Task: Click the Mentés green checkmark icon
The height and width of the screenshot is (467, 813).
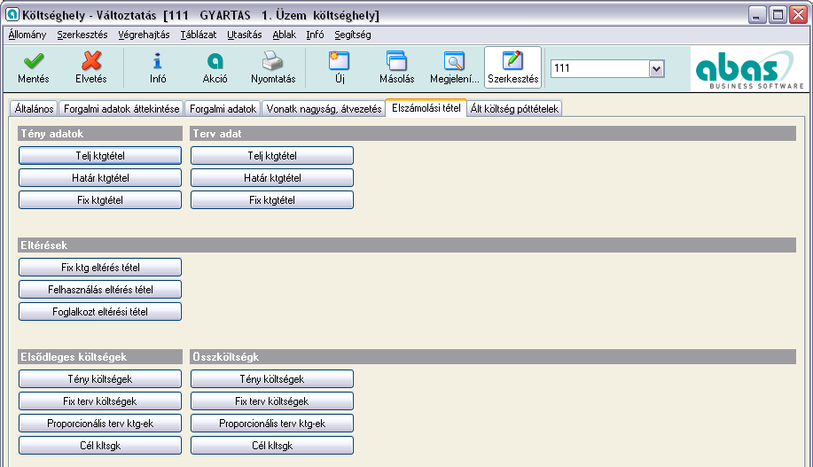Action: click(x=33, y=61)
